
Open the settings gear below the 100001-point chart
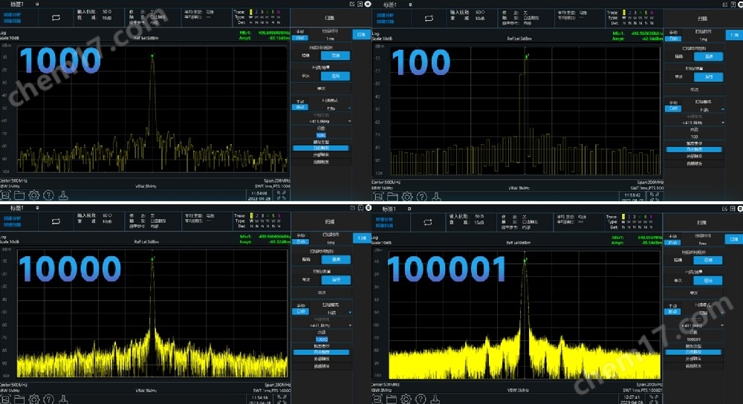[406, 400]
